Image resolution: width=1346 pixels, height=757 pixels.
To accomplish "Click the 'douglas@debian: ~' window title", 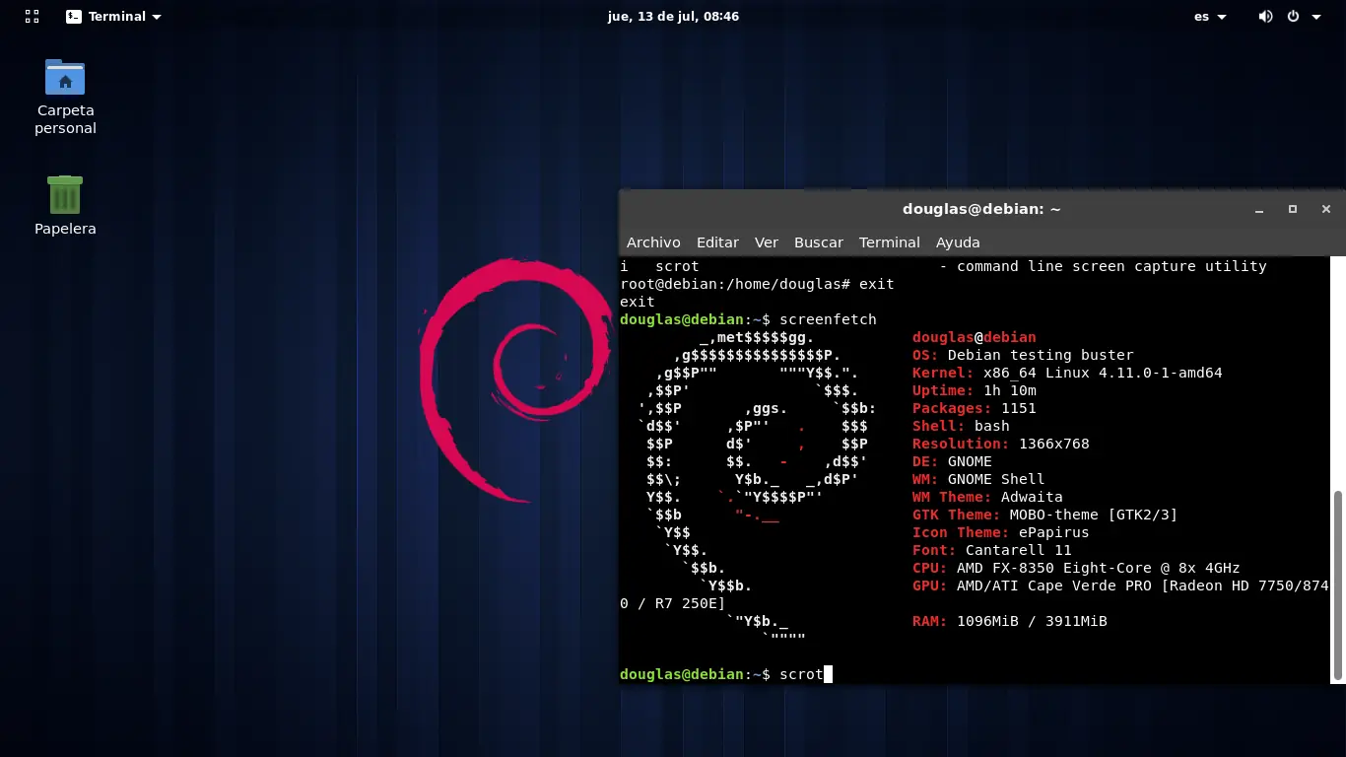I will [x=981, y=209].
